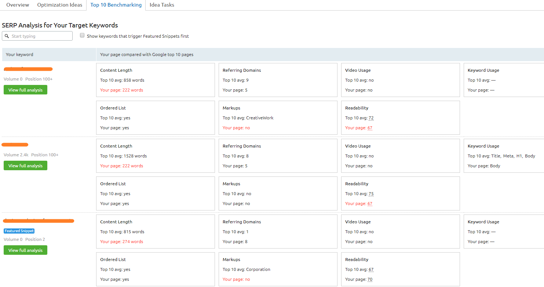The width and height of the screenshot is (544, 287).
Task: Enable showing Featured Snippet keywords first
Action: click(83, 36)
